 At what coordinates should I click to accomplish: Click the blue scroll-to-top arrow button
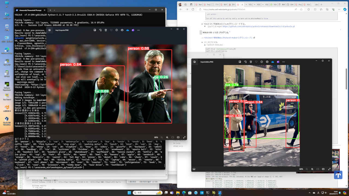[338, 175]
